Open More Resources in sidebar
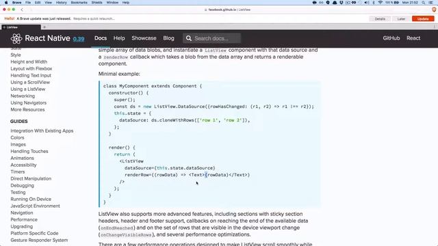The image size is (438, 246). tap(27, 109)
